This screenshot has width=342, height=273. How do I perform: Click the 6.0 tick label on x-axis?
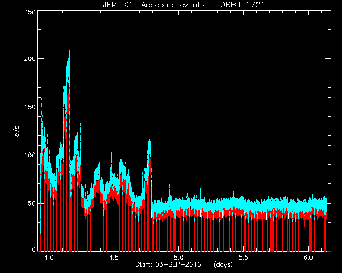[308, 258]
